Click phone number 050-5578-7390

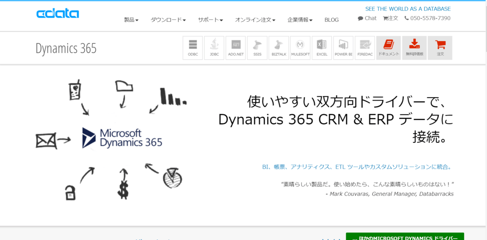pyautogui.click(x=428, y=18)
